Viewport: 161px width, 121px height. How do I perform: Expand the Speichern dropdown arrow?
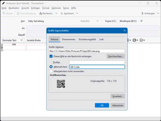[77, 13]
